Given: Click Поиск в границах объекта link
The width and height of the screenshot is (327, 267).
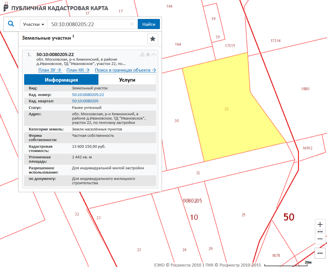Looking at the screenshot, I should (125, 70).
